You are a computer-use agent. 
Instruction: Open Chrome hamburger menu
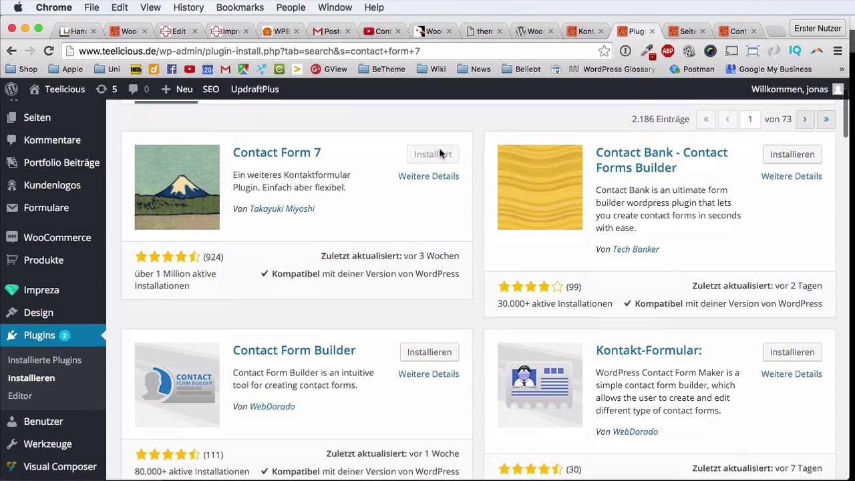[837, 51]
